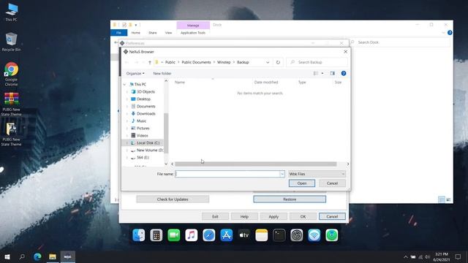Select the Manage contextual tab
Screen dimensions: 468x263
pyautogui.click(x=193, y=26)
